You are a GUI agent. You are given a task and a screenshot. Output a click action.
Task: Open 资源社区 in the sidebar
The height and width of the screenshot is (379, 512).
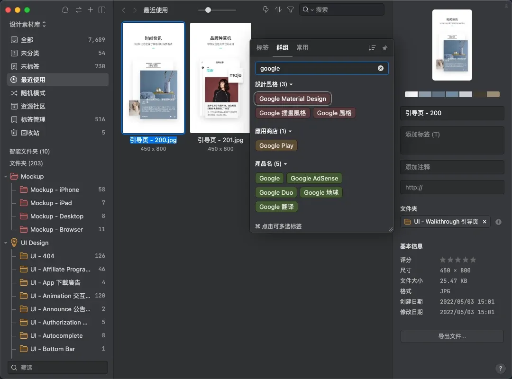[58, 106]
